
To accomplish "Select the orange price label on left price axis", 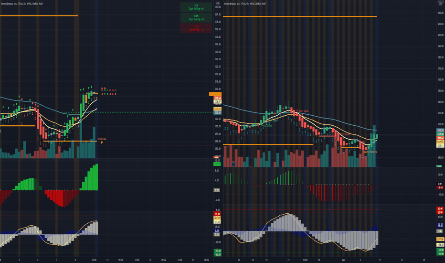I will click(215, 94).
